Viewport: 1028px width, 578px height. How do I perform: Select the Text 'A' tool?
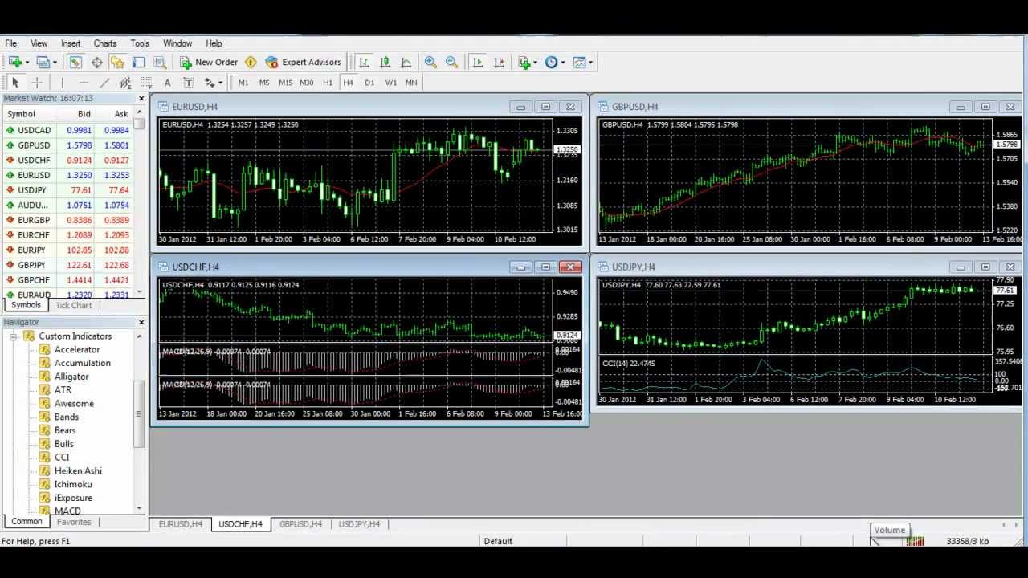[167, 83]
